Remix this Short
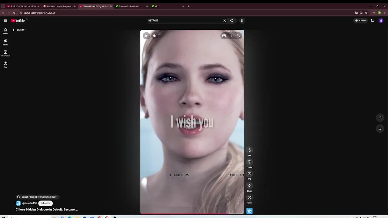The width and height of the screenshot is (388, 218). click(249, 197)
